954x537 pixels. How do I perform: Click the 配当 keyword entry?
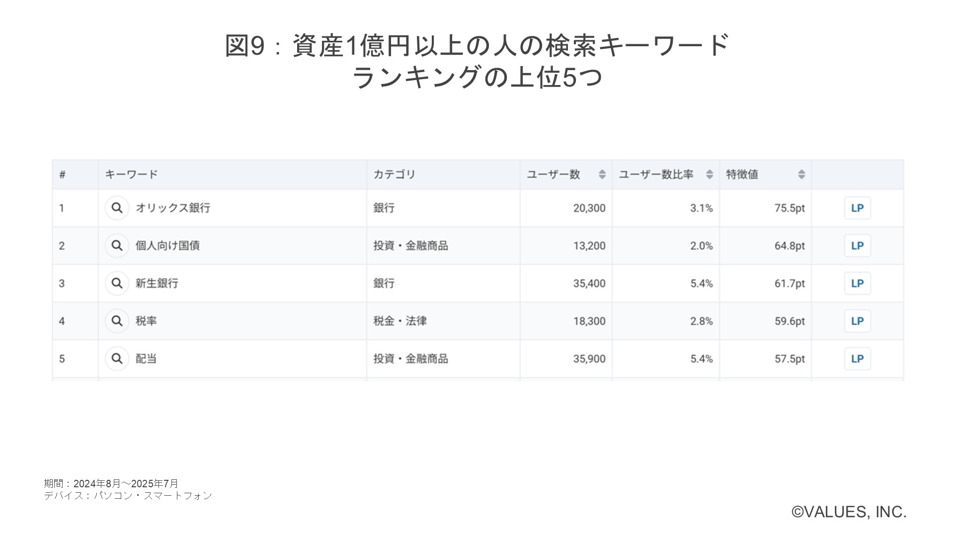point(146,358)
